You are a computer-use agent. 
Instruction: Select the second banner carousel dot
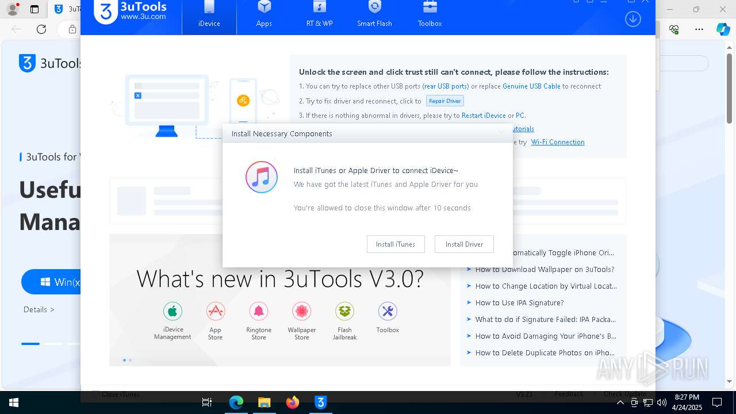tap(130, 361)
